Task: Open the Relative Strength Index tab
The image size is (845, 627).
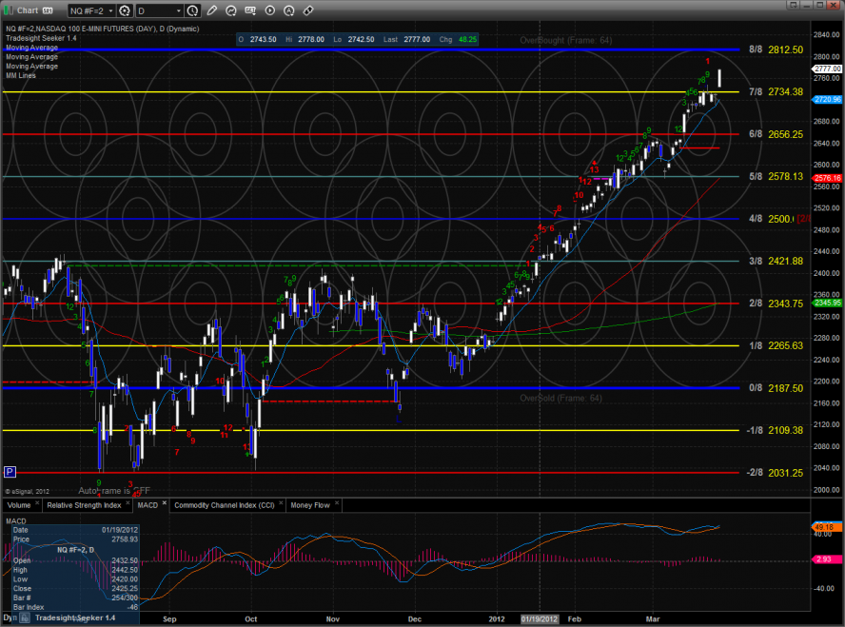Action: click(84, 505)
